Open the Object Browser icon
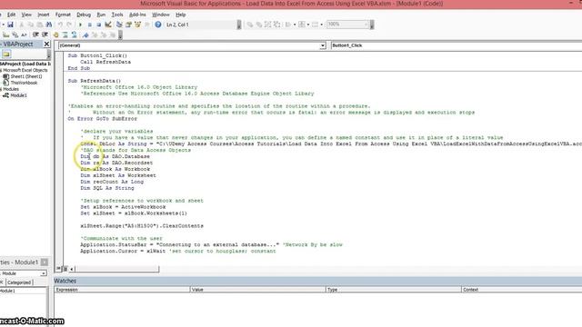Screen dimensions: 582x327 137,25
